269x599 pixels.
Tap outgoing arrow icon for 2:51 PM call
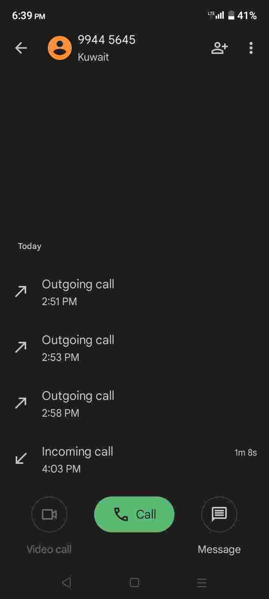pyautogui.click(x=21, y=291)
